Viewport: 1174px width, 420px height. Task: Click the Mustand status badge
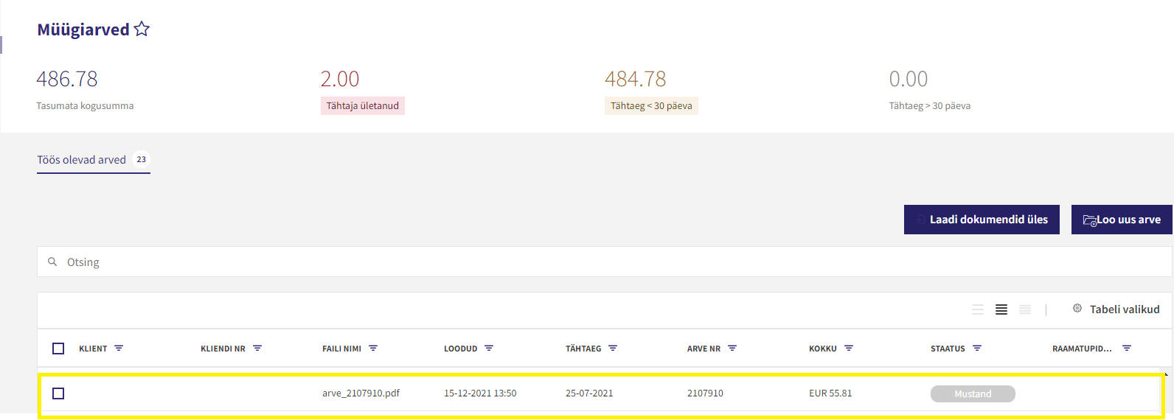973,394
